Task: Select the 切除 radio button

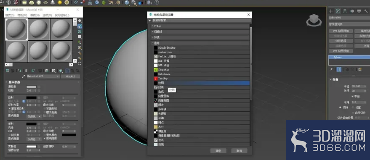Action: pyautogui.click(x=340, y=107)
